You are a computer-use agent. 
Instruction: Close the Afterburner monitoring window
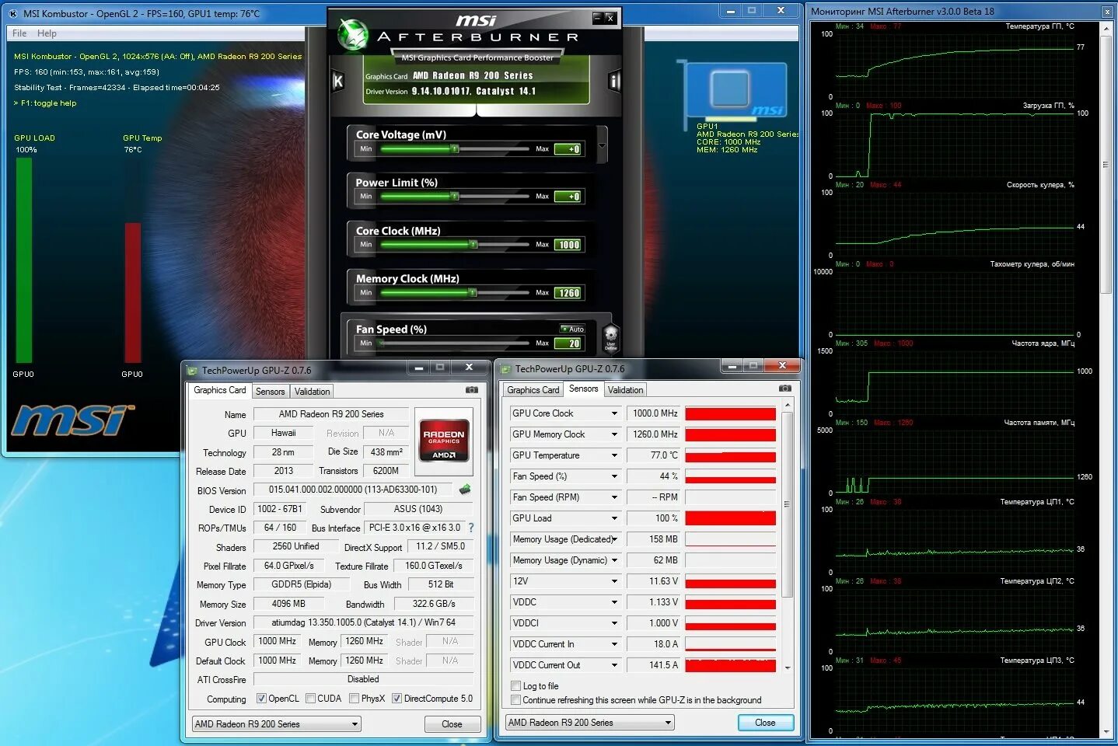[1107, 12]
